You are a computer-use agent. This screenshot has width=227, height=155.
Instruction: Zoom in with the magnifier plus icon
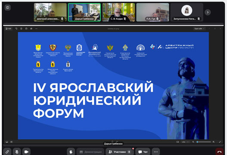[214, 142]
